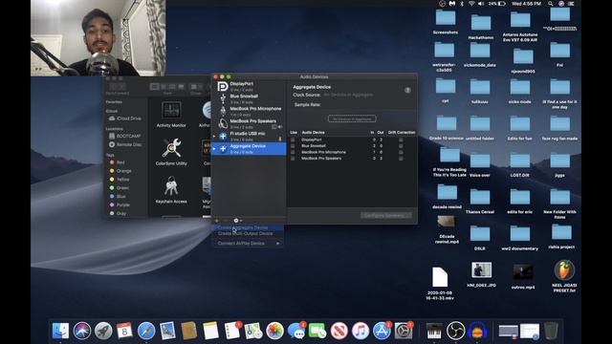Expand the Aggregate Device disclosure triangle

click(214, 149)
